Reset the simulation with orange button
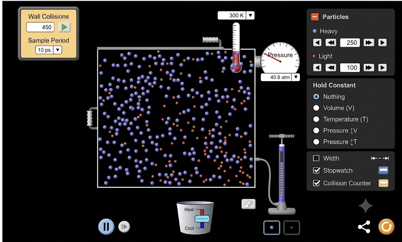Screen dimensions: 402x242 386,227
